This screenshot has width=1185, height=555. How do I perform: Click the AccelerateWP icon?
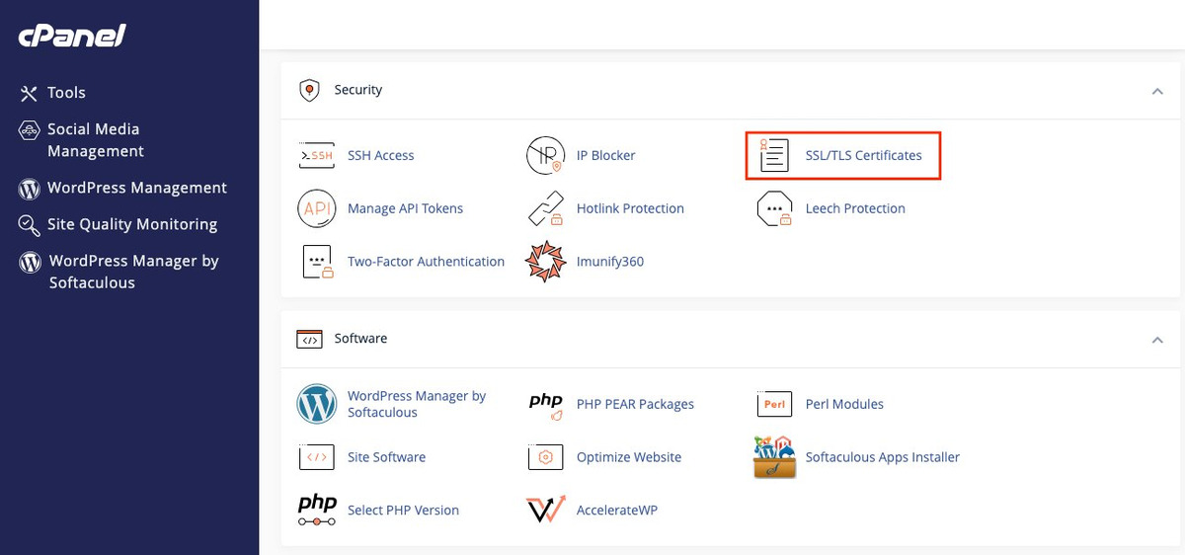click(x=545, y=510)
